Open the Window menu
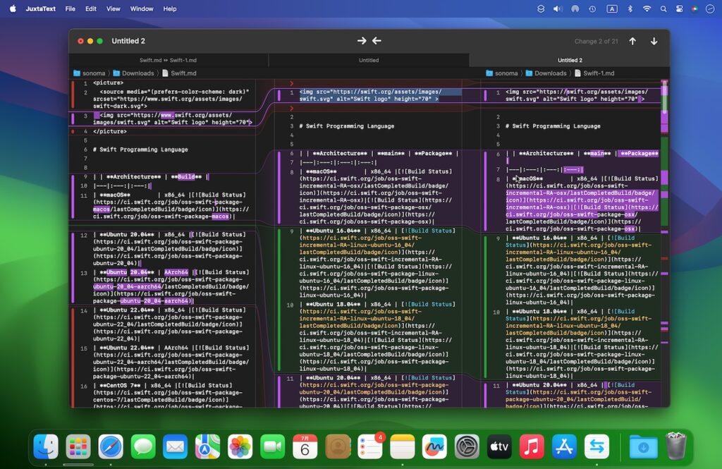The width and height of the screenshot is (722, 469). pyautogui.click(x=142, y=8)
